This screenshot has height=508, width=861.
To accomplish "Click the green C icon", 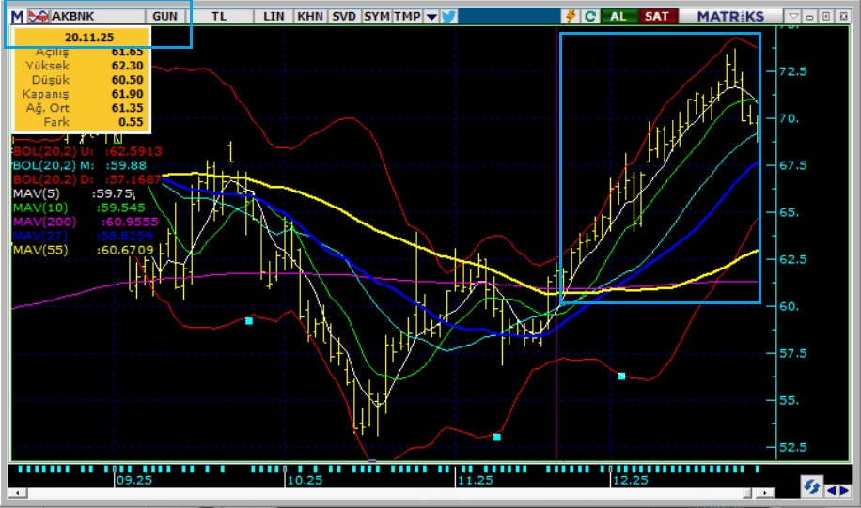I will (590, 16).
